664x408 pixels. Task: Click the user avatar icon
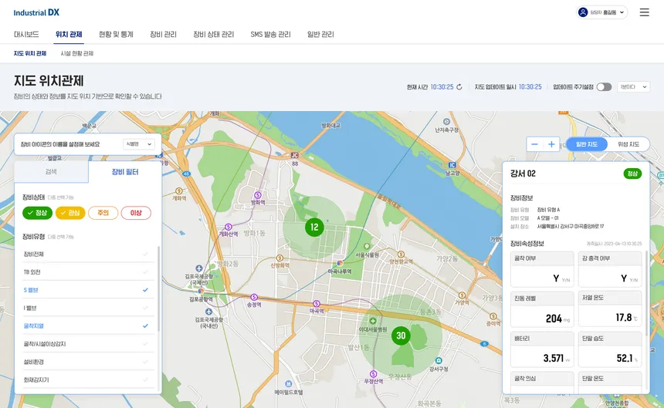(583, 12)
